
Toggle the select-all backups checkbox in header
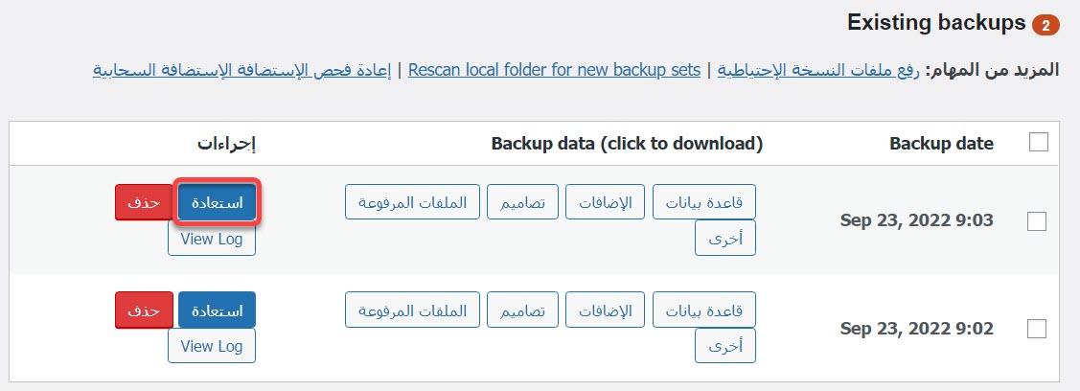[1038, 143]
